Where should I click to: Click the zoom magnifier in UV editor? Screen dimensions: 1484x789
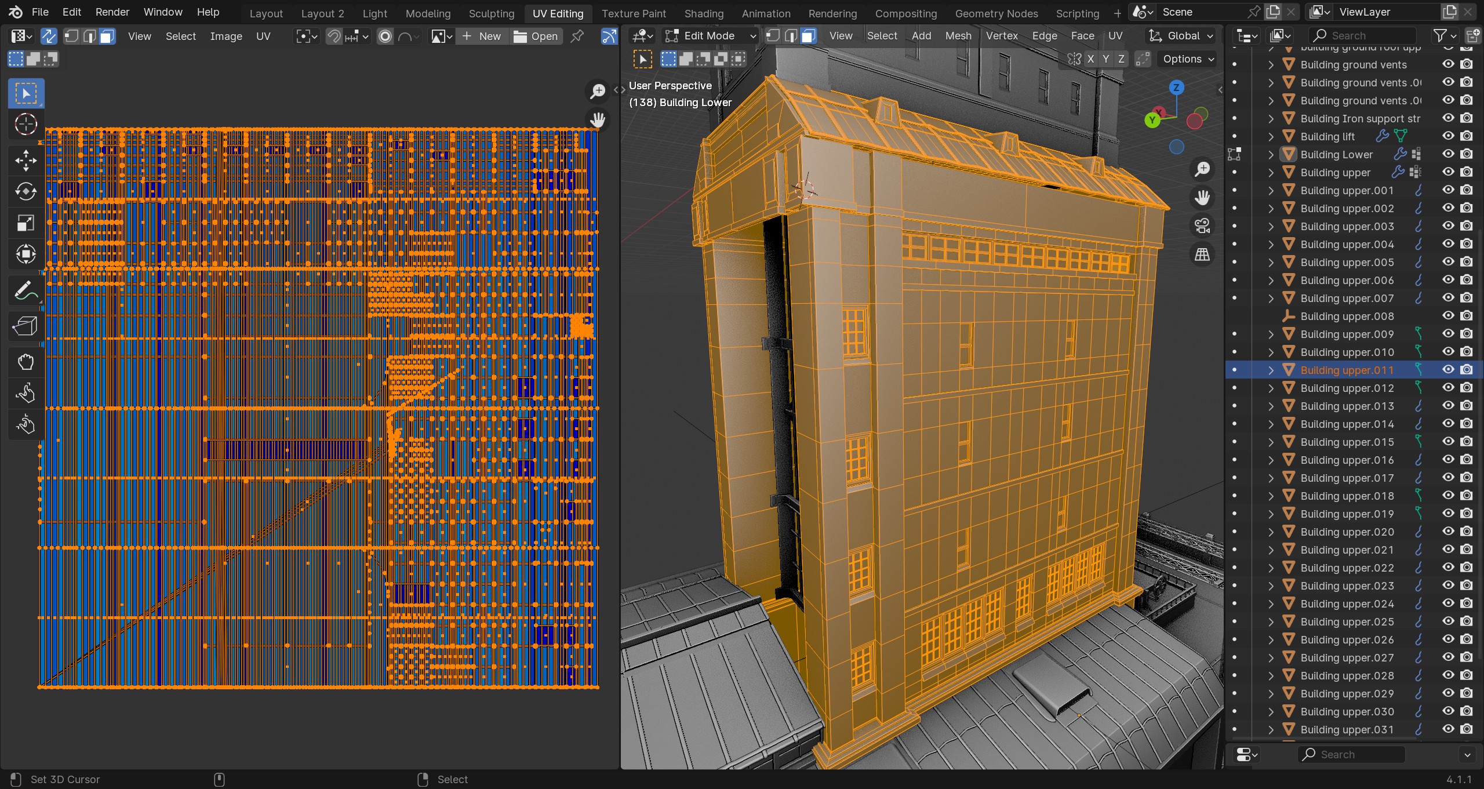[x=597, y=91]
